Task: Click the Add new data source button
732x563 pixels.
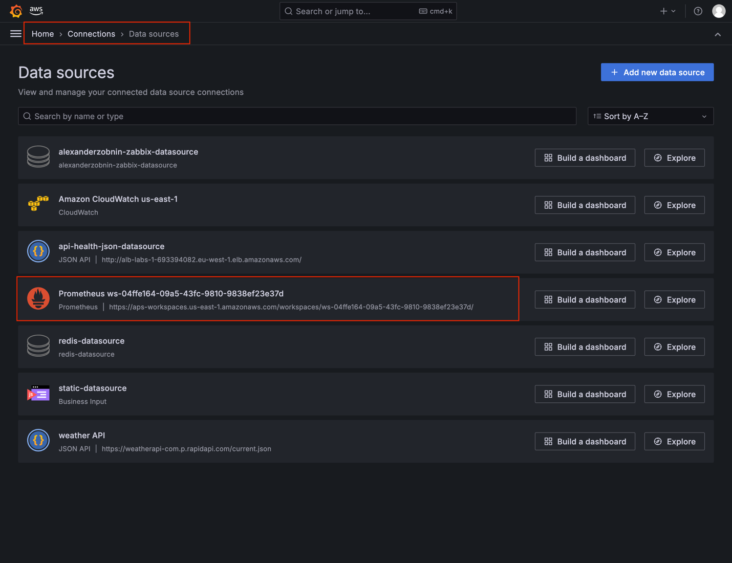Action: [x=657, y=72]
